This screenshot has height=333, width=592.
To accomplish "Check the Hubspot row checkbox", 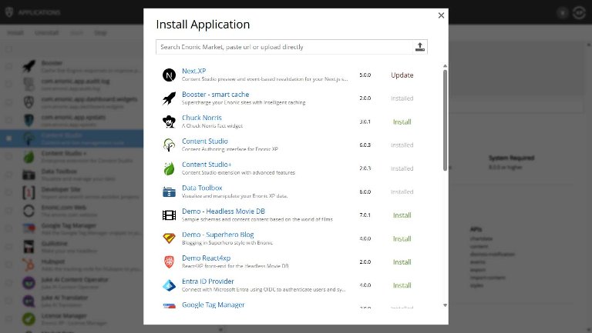I will (9, 265).
